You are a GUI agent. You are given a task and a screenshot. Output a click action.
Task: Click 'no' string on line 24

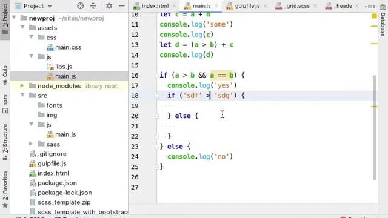pyautogui.click(x=221, y=157)
